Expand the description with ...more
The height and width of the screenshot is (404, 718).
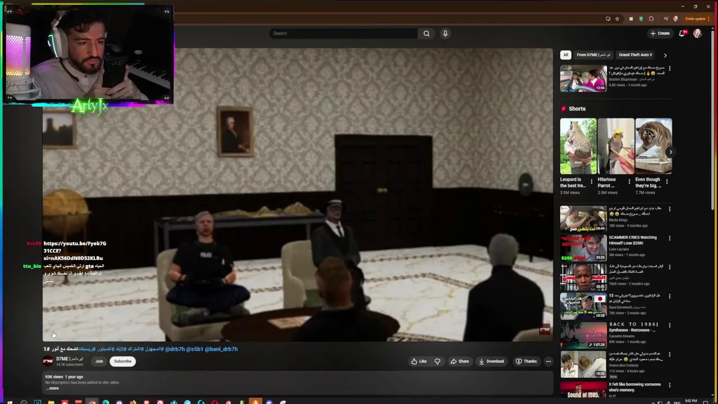[x=53, y=388]
